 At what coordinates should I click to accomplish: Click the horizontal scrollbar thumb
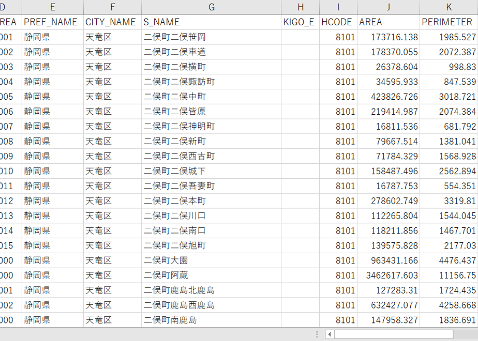click(x=394, y=334)
